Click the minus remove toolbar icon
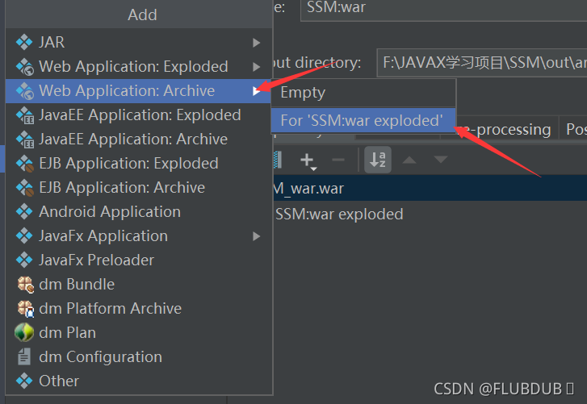Viewport: 587px width, 404px height. click(x=338, y=160)
